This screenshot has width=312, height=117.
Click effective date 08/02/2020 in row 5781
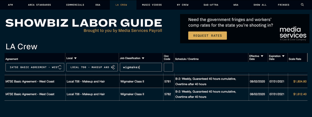[x=257, y=81]
